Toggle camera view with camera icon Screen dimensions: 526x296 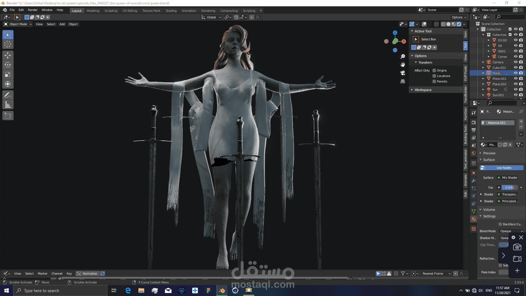click(403, 73)
